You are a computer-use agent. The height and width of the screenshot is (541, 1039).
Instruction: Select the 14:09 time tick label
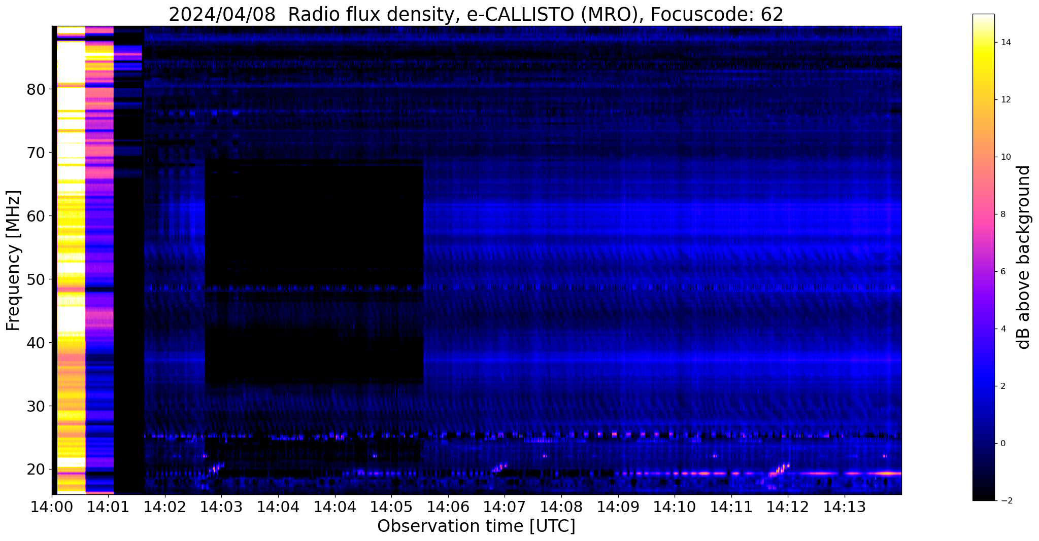618,506
